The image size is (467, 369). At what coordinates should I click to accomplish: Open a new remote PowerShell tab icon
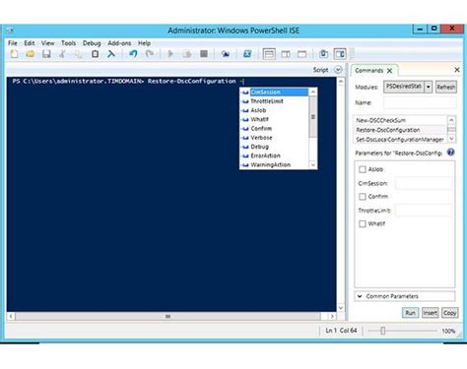[226, 54]
